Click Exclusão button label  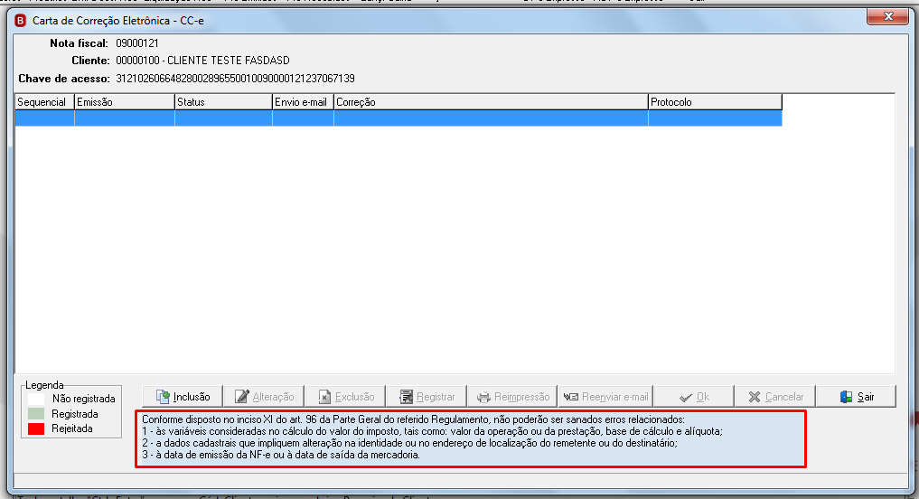click(354, 397)
